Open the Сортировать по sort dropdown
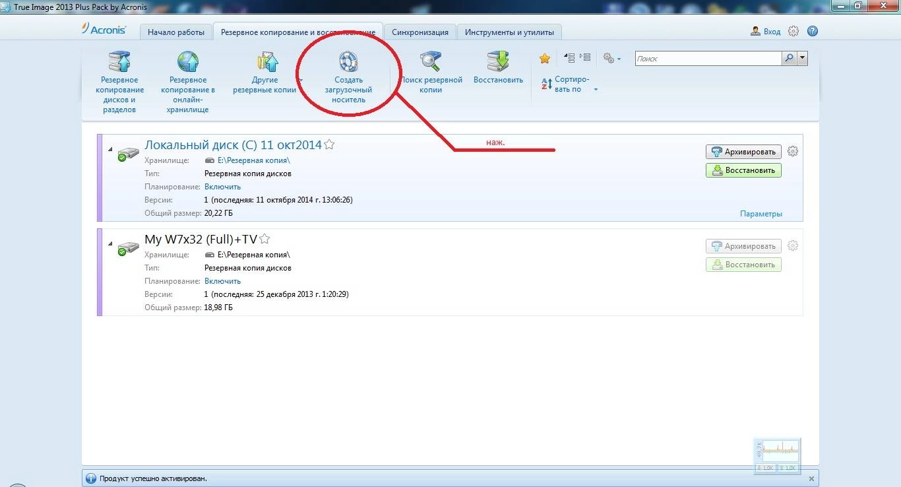The height and width of the screenshot is (487, 901). pos(569,84)
